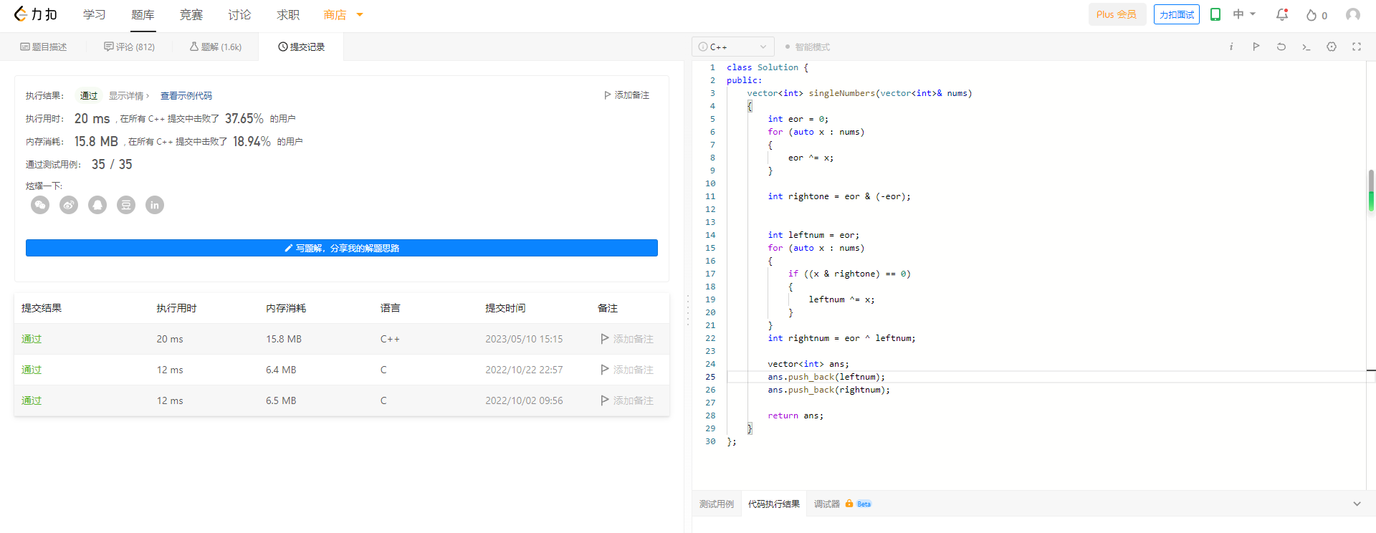Viewport: 1376px width, 533px height.
Task: Go to 竞赛 in top navigation
Action: pyautogui.click(x=191, y=14)
